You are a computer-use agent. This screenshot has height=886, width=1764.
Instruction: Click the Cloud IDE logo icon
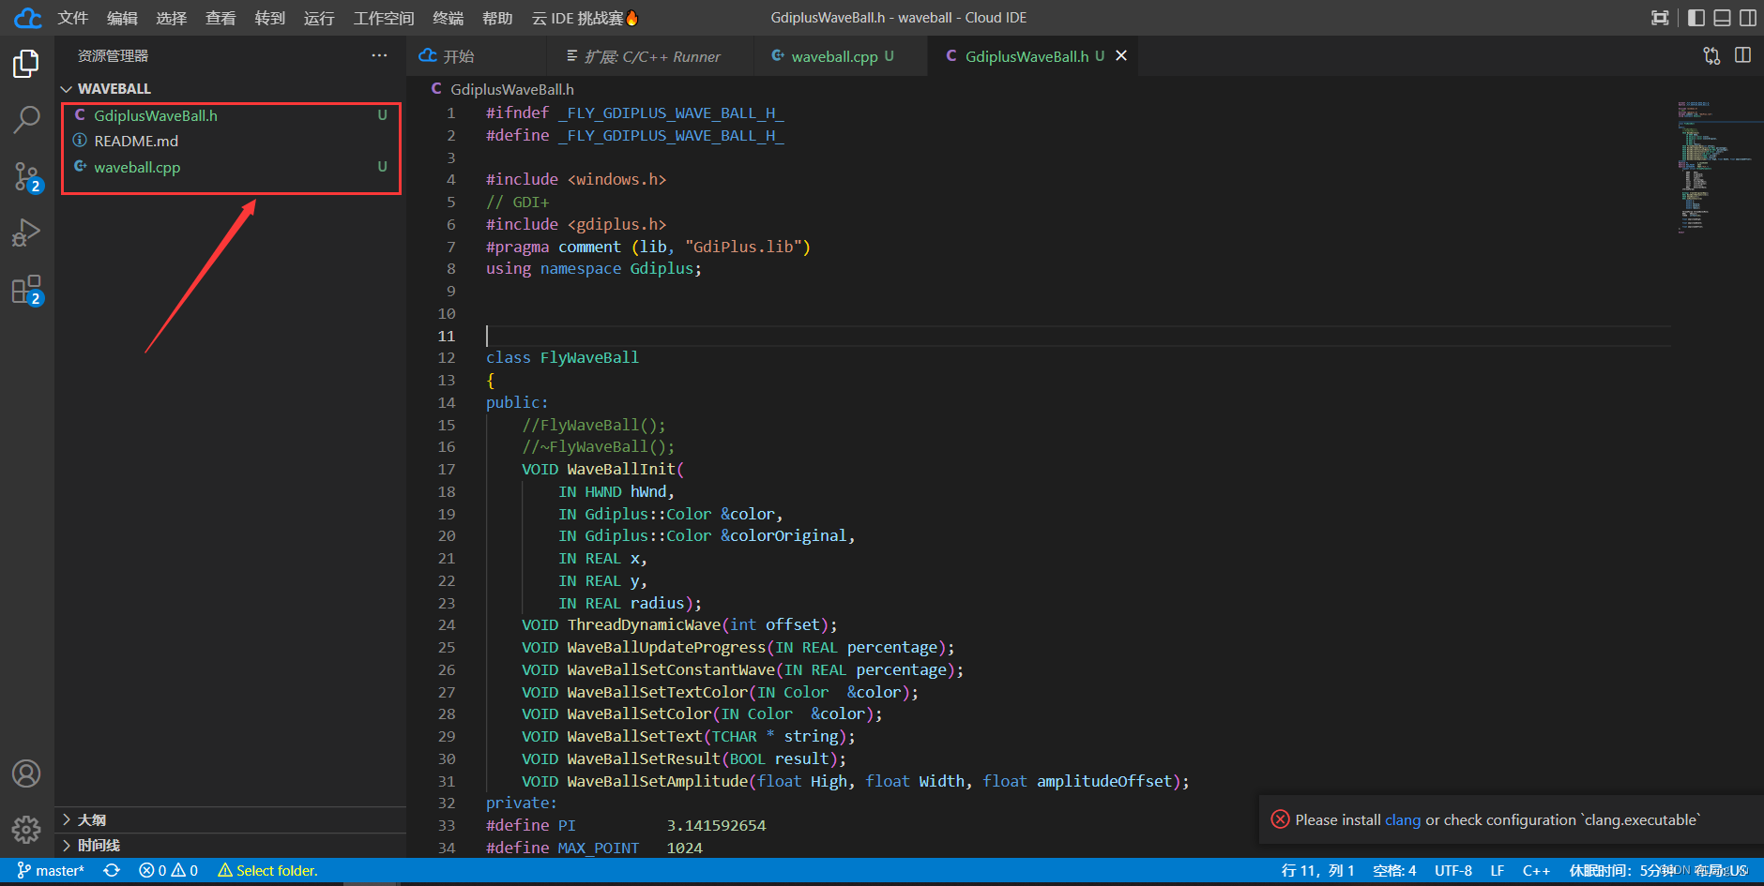pyautogui.click(x=27, y=18)
